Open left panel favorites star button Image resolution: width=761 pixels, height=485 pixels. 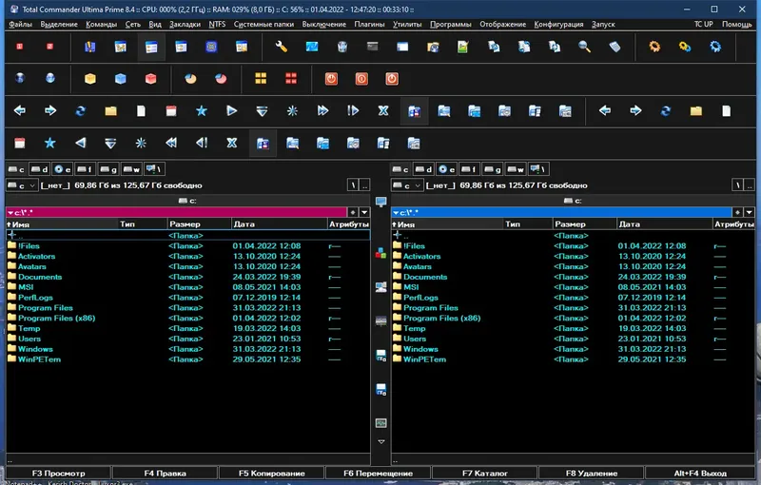[x=353, y=212]
